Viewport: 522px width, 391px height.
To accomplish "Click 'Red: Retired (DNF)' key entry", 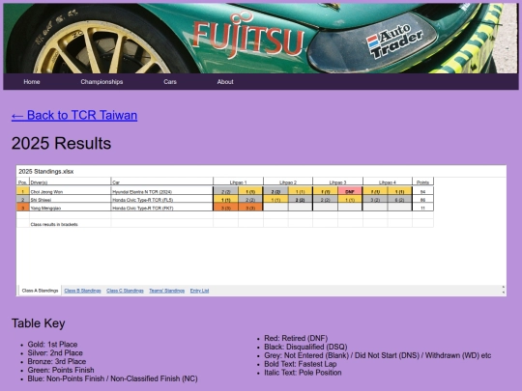I will click(x=296, y=338).
